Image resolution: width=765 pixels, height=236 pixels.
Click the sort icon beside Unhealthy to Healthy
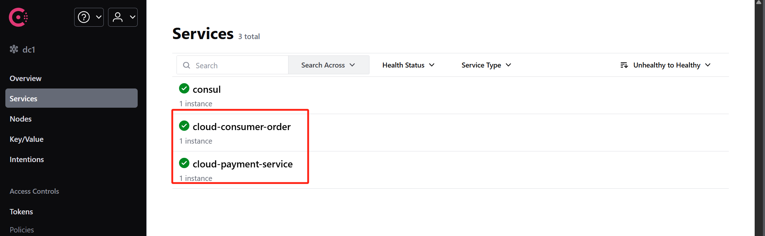coord(624,65)
